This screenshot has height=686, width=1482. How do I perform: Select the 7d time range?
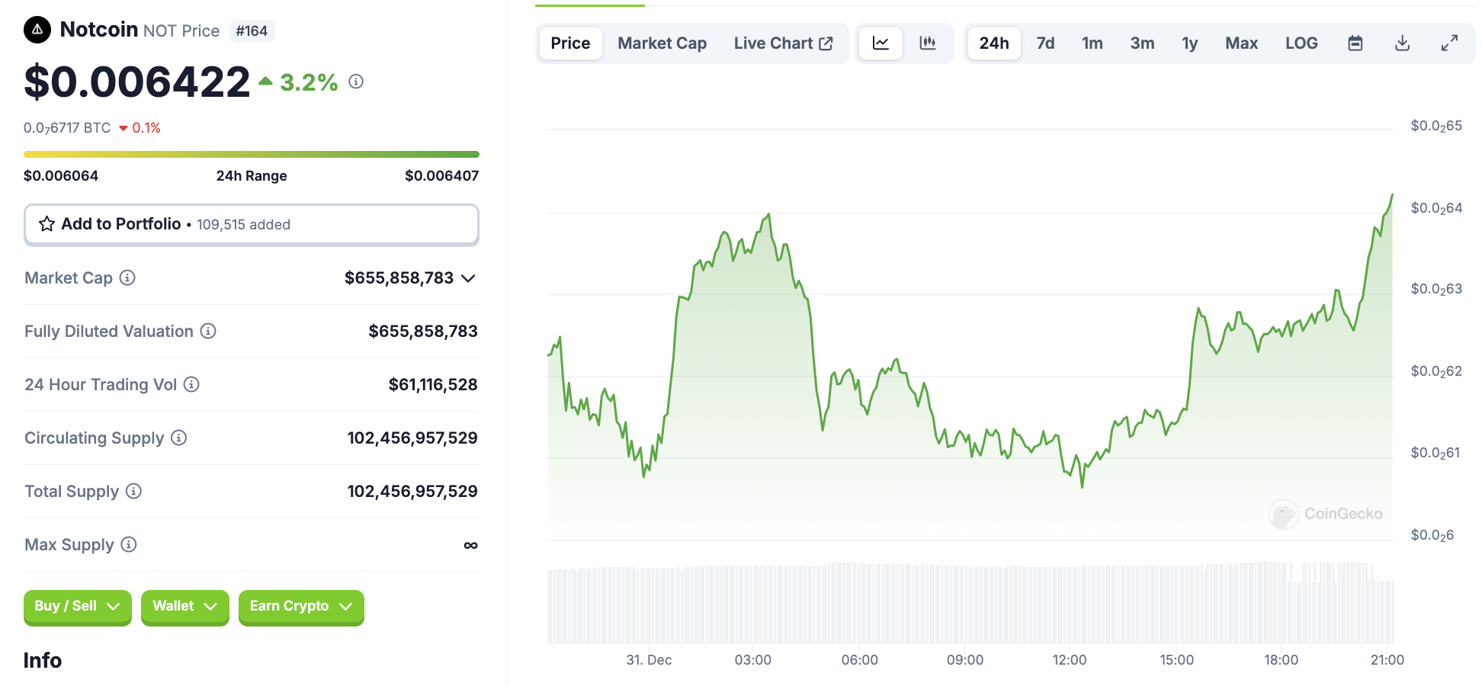tap(1045, 43)
